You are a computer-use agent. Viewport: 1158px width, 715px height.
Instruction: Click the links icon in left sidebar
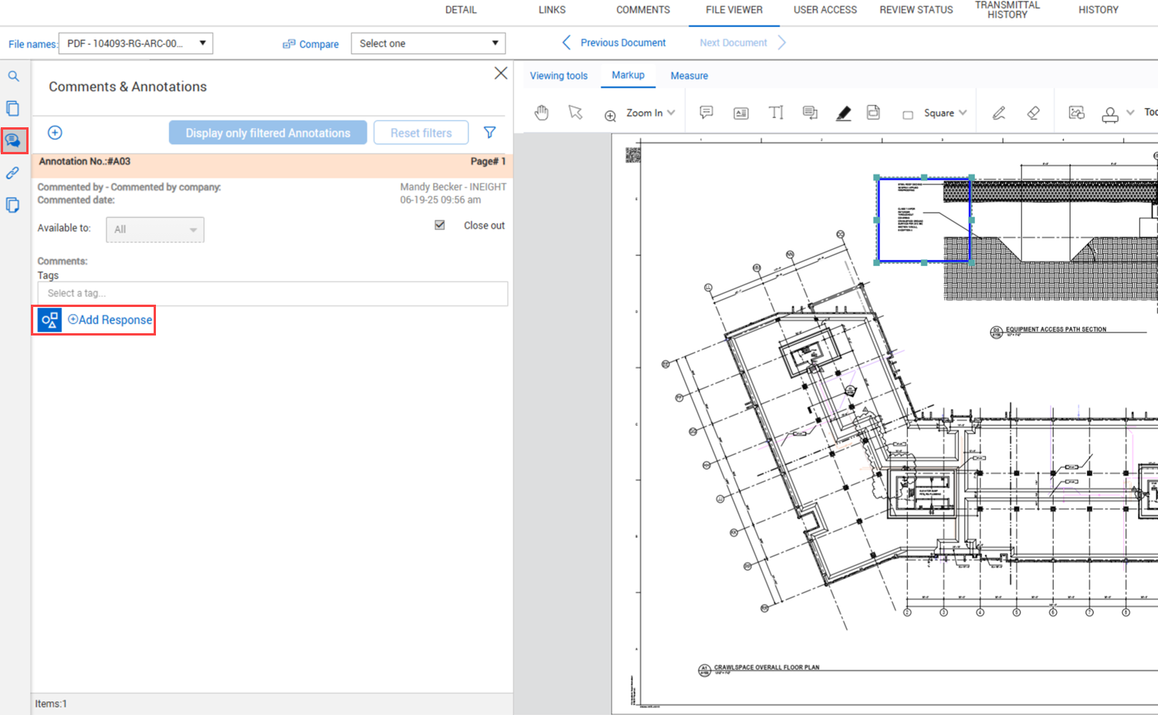point(13,173)
